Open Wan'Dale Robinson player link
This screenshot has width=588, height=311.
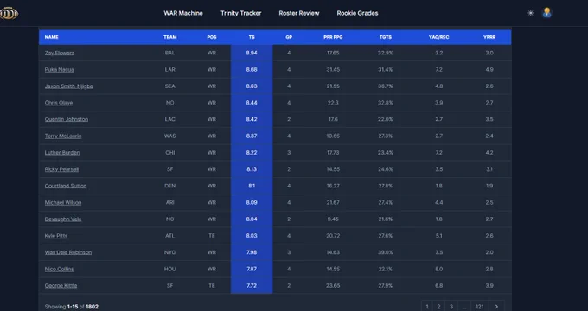pyautogui.click(x=67, y=252)
